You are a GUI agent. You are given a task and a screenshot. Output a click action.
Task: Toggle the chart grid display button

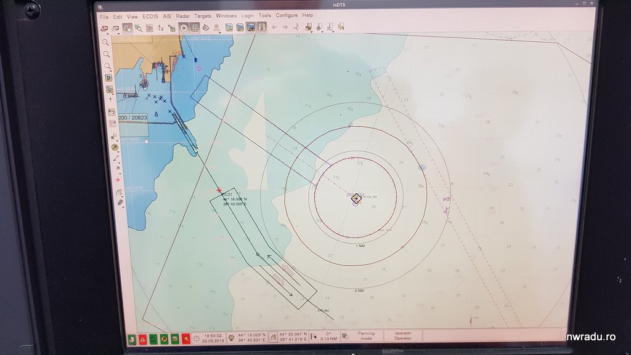[194, 28]
